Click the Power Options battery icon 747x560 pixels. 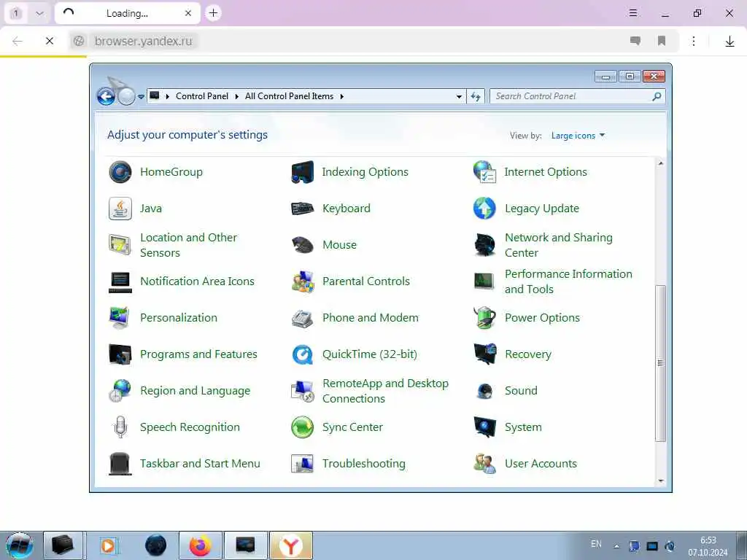pyautogui.click(x=485, y=318)
